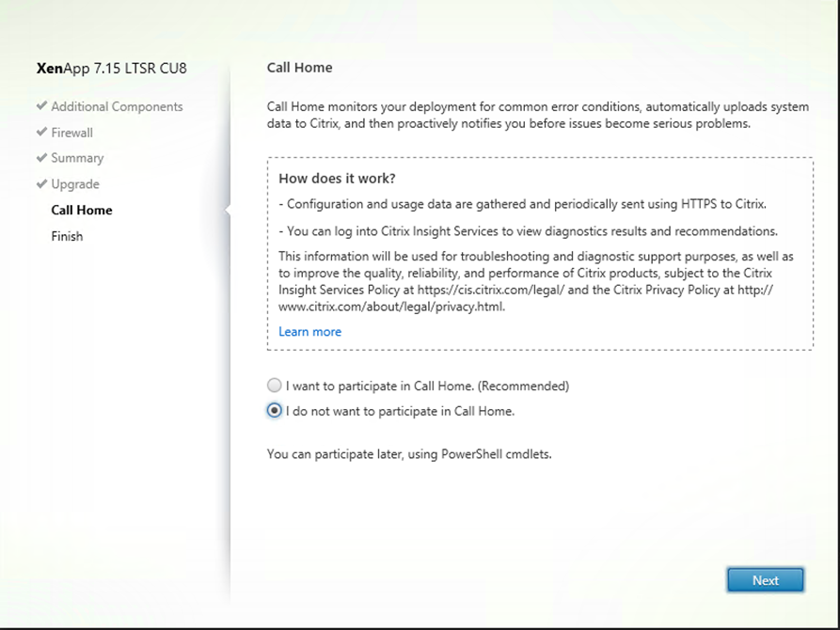This screenshot has width=840, height=630.
Task: Open the Learn more link
Action: point(309,332)
